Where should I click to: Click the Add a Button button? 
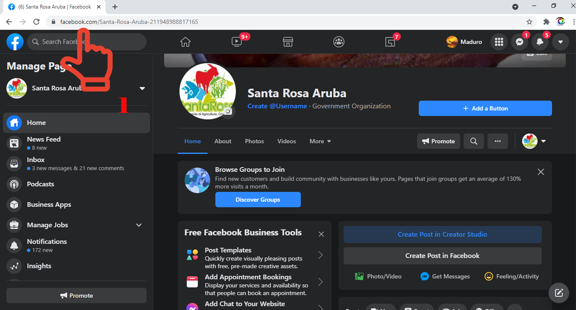485,108
